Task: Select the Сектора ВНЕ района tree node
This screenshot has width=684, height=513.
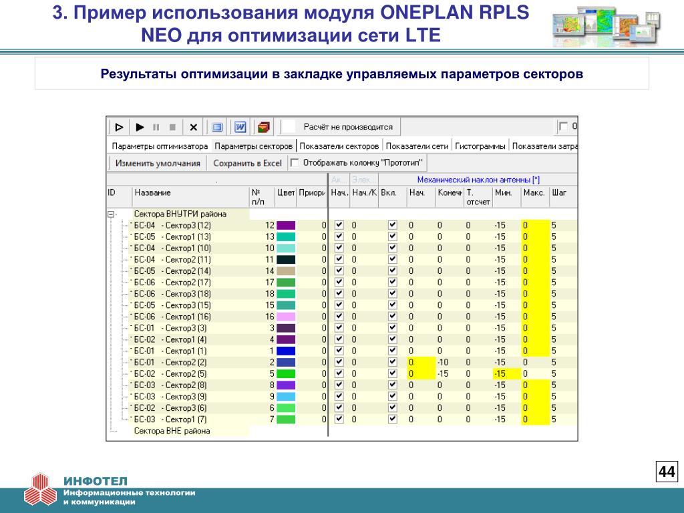Action: pos(172,431)
